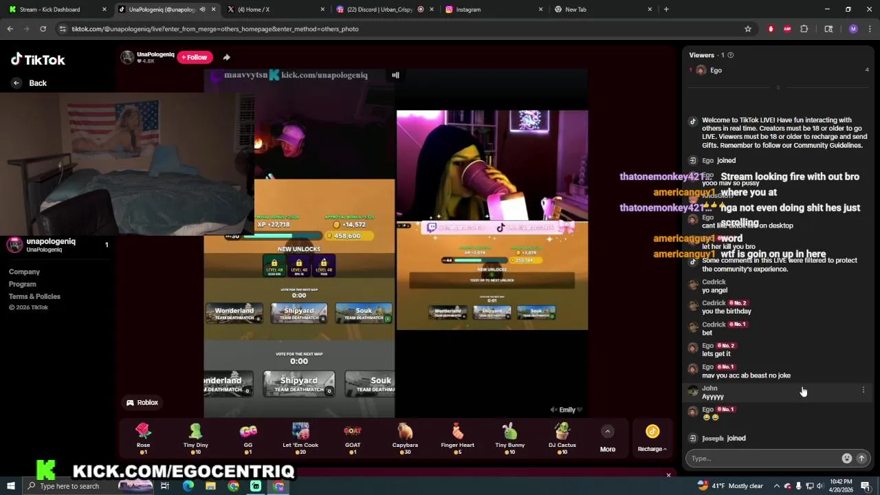Launch Microsoft Edge from taskbar
This screenshot has width=880, height=495.
188,486
